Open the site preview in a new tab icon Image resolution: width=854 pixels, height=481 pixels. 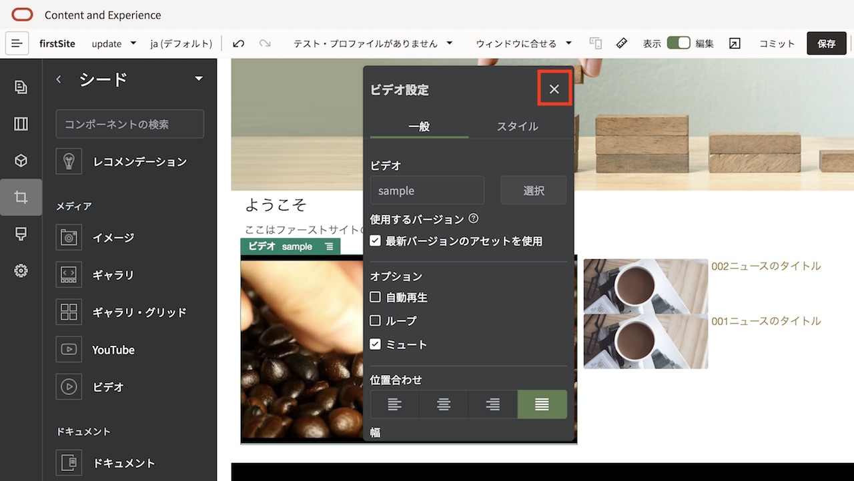click(x=735, y=43)
